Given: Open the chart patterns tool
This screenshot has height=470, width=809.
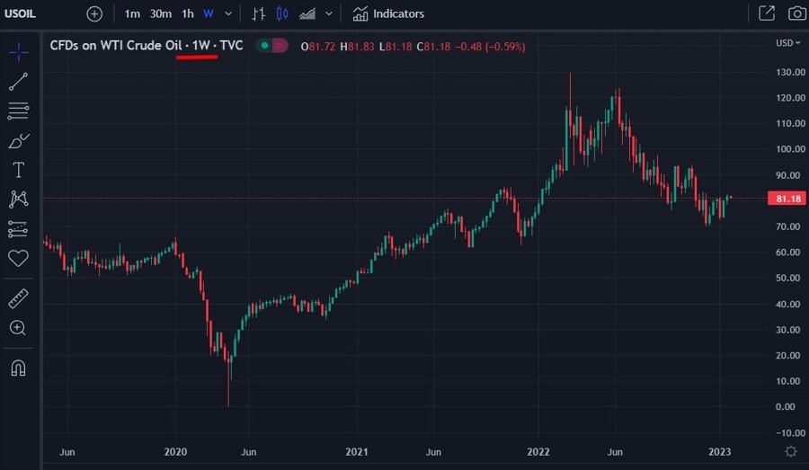Looking at the screenshot, I should (x=18, y=200).
